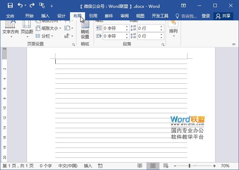
Task: Select the 布局 tab
Action: pos(78,16)
